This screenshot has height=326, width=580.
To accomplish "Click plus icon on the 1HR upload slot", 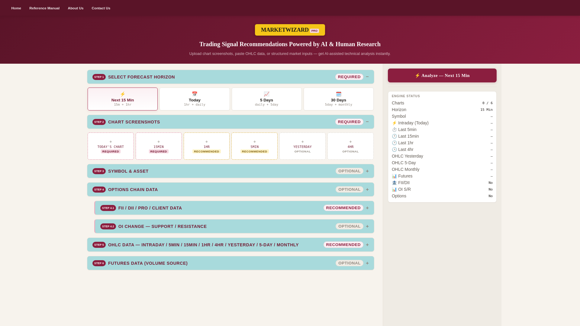I will point(207,142).
